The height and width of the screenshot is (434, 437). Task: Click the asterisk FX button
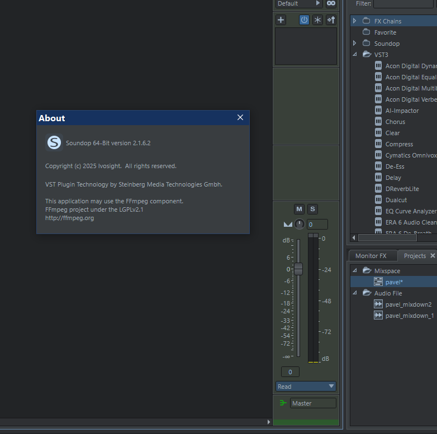pyautogui.click(x=317, y=20)
